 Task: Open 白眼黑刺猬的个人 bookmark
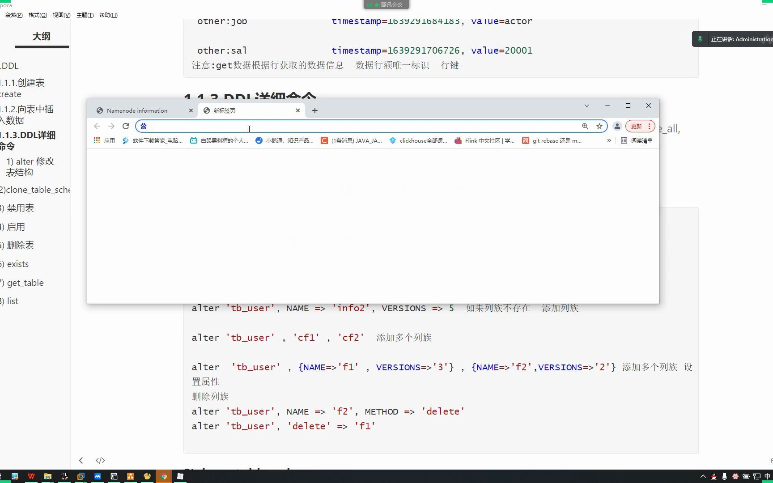(219, 140)
